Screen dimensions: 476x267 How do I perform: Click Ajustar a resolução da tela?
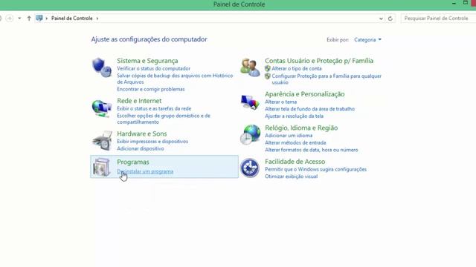(x=294, y=116)
